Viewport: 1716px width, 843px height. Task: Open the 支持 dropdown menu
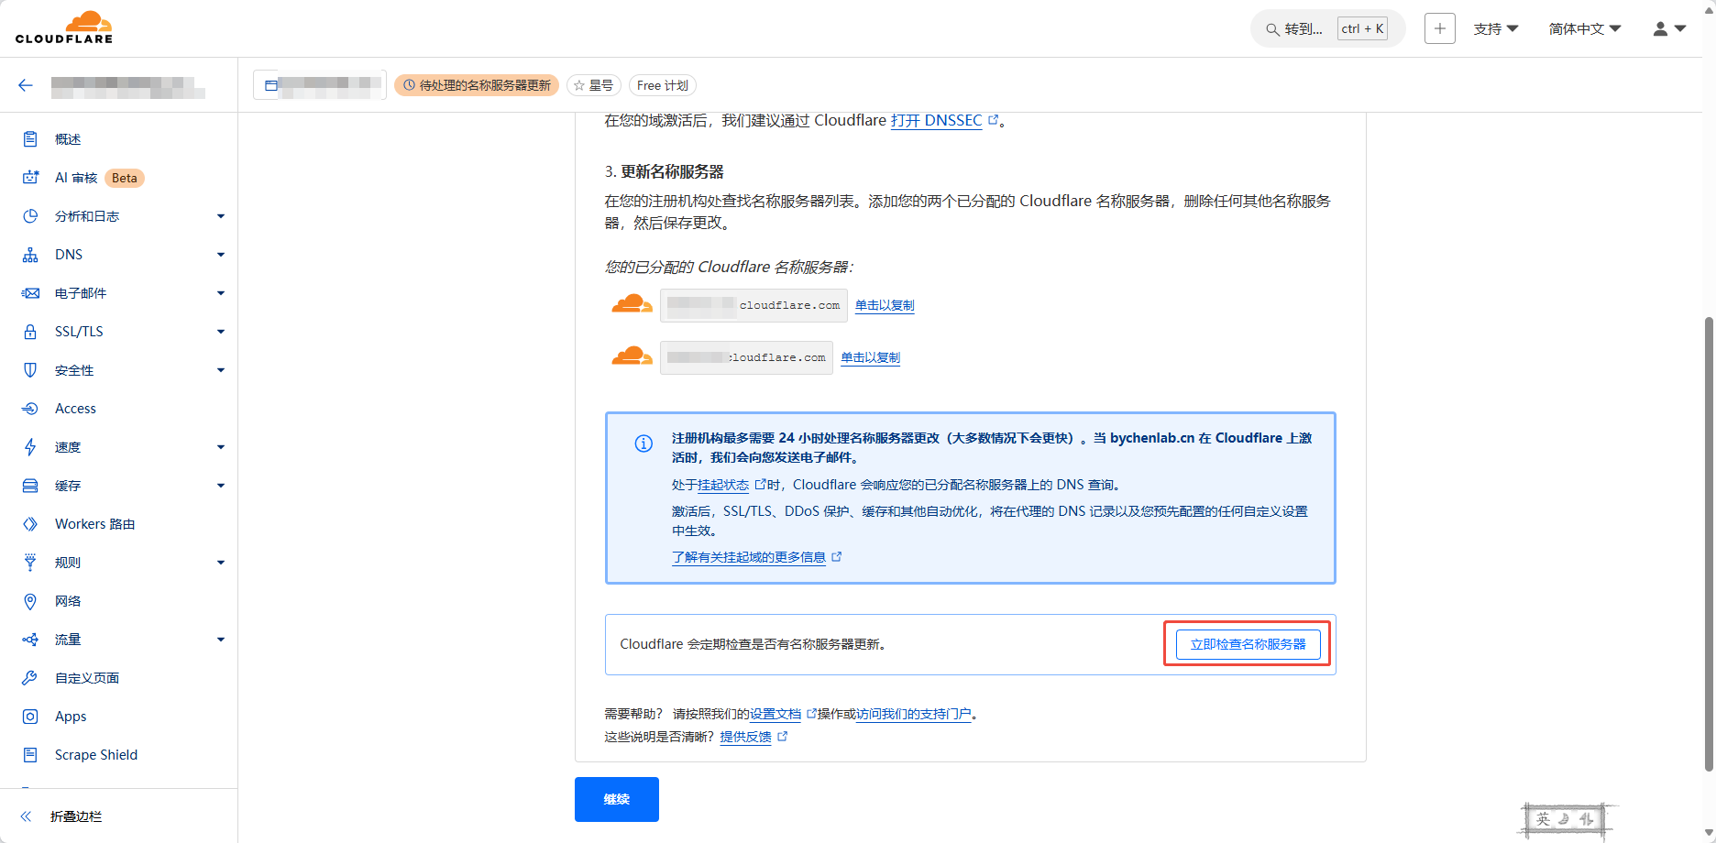click(x=1496, y=29)
